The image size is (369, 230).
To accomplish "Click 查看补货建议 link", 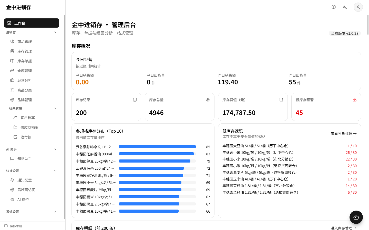I will [344, 133].
